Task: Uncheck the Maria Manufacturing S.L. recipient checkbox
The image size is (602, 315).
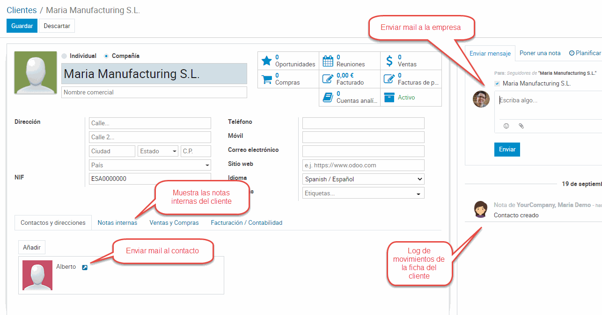Action: pos(497,84)
